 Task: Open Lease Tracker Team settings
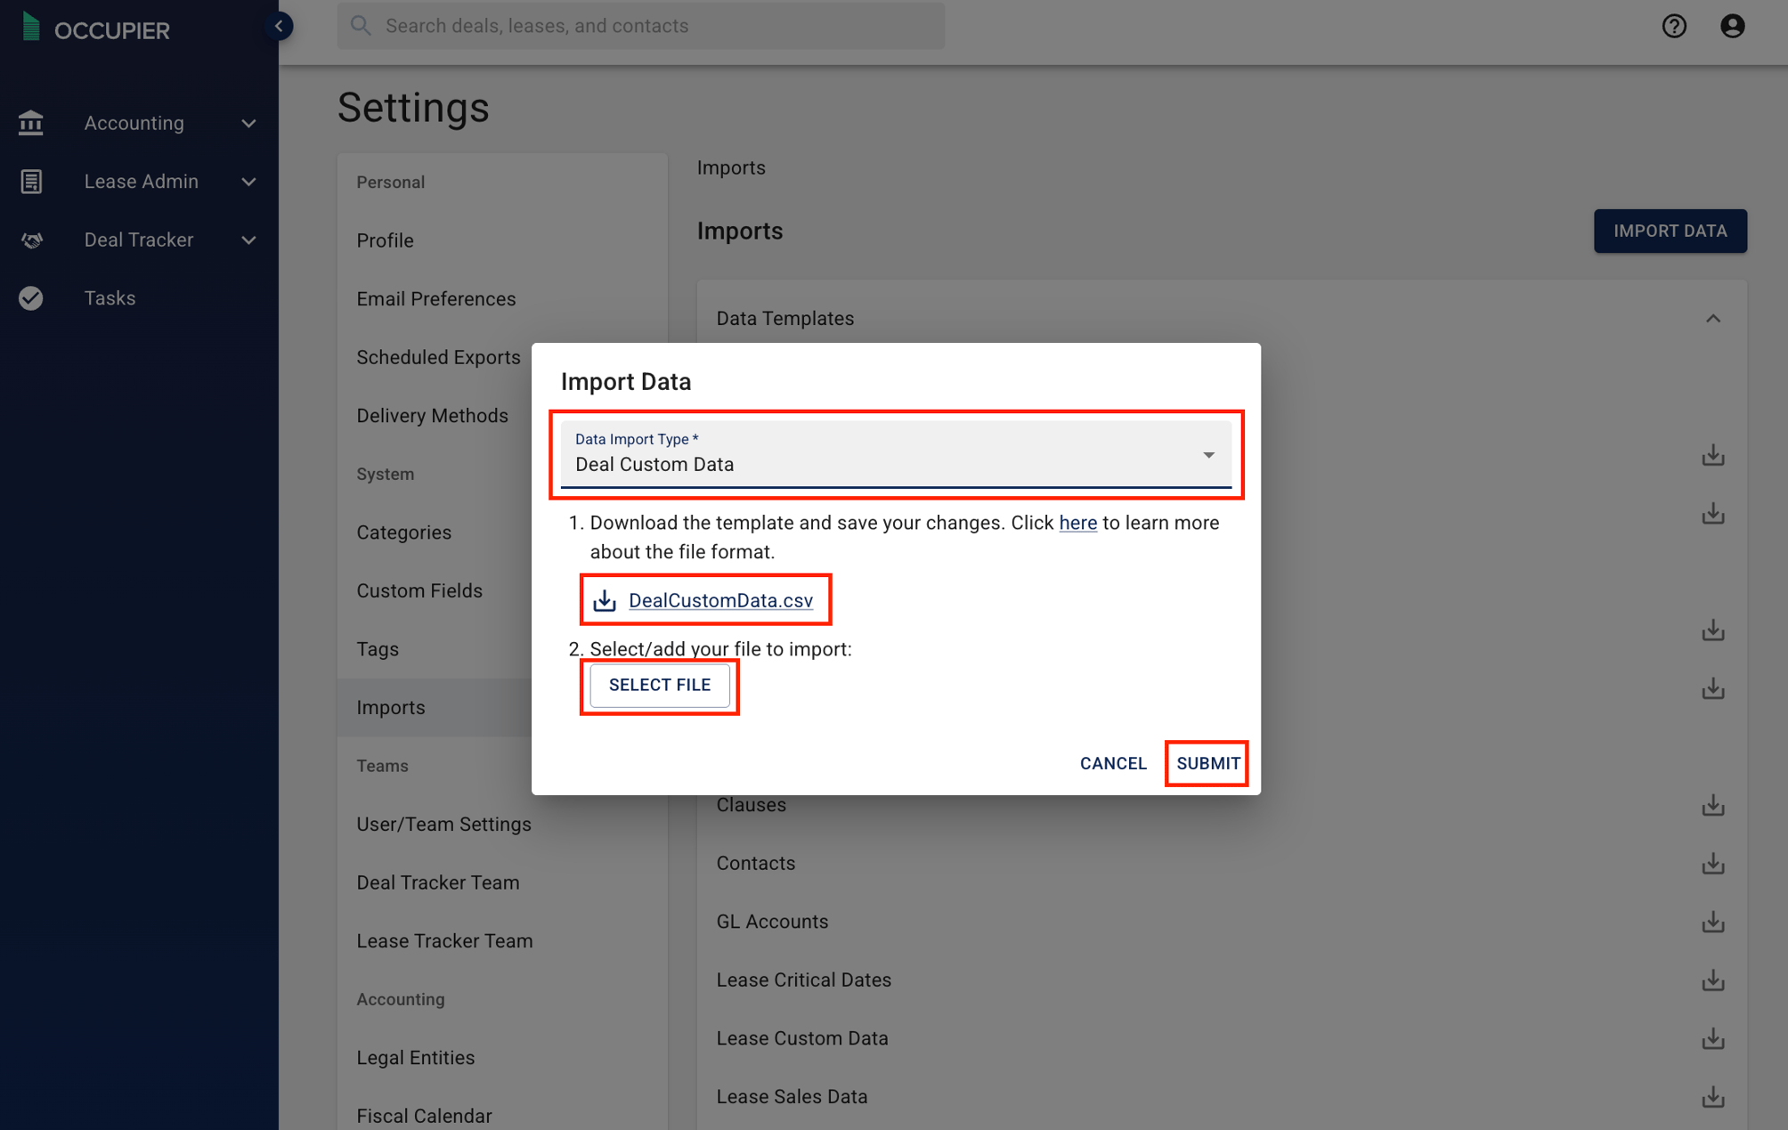pos(444,941)
